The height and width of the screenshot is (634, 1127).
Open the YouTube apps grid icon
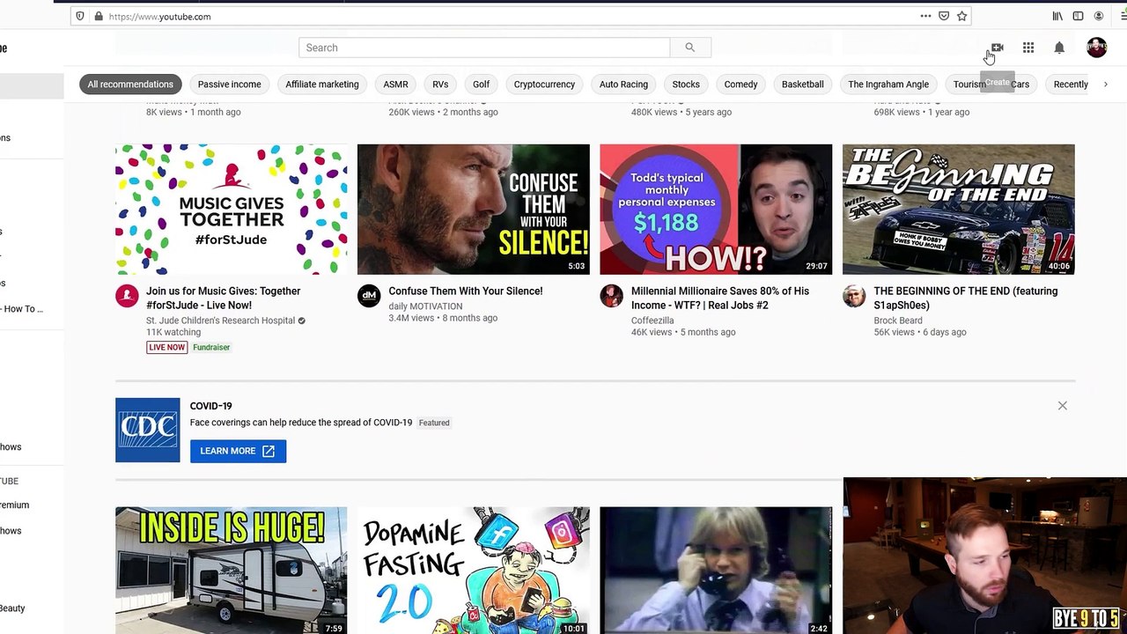pyautogui.click(x=1028, y=48)
